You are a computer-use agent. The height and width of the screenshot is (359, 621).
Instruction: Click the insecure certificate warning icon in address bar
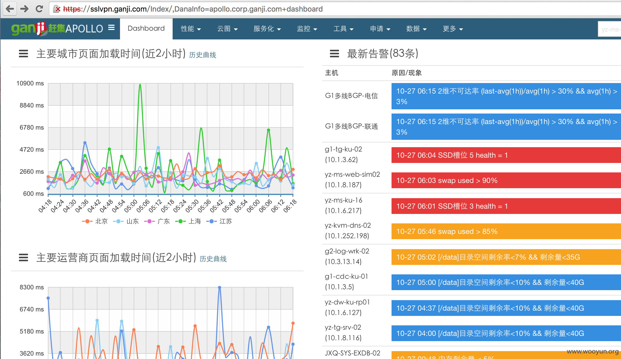point(57,9)
